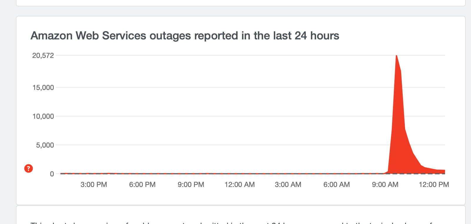The width and height of the screenshot is (471, 224).
Task: Click the 15,000 y-axis label
Action: (43, 87)
